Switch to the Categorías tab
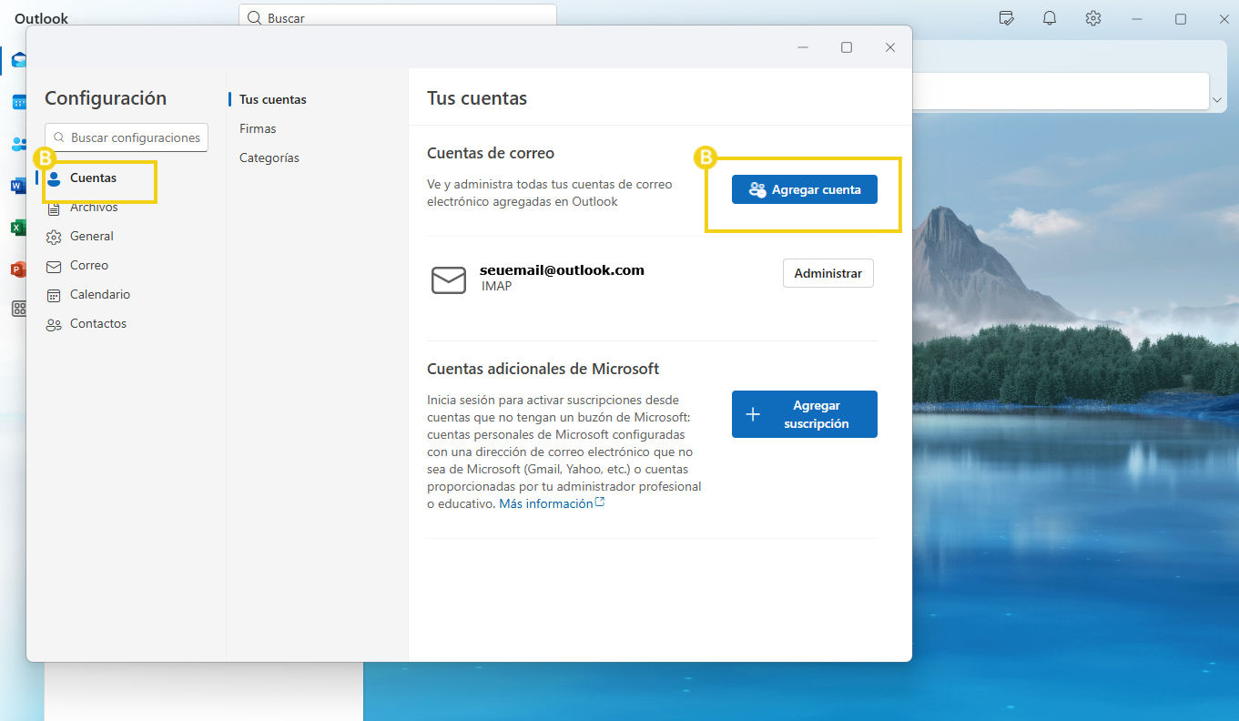Screen dimensions: 1239x721 [x=269, y=157]
